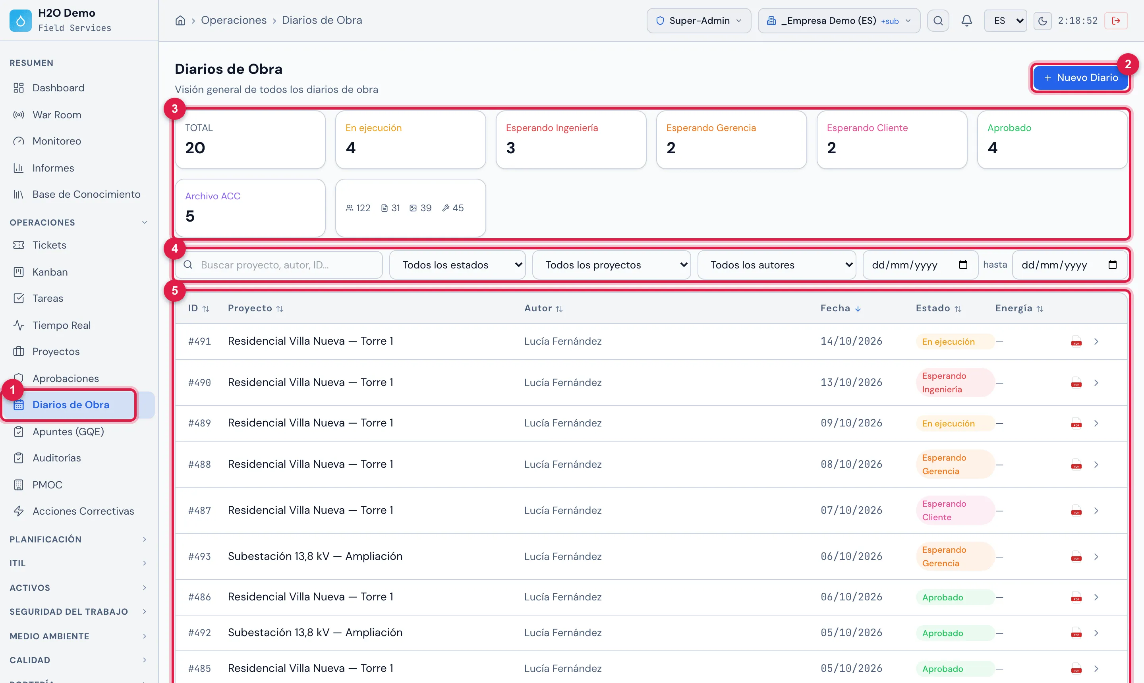Open Acciones Correctivas in sidebar

point(83,511)
